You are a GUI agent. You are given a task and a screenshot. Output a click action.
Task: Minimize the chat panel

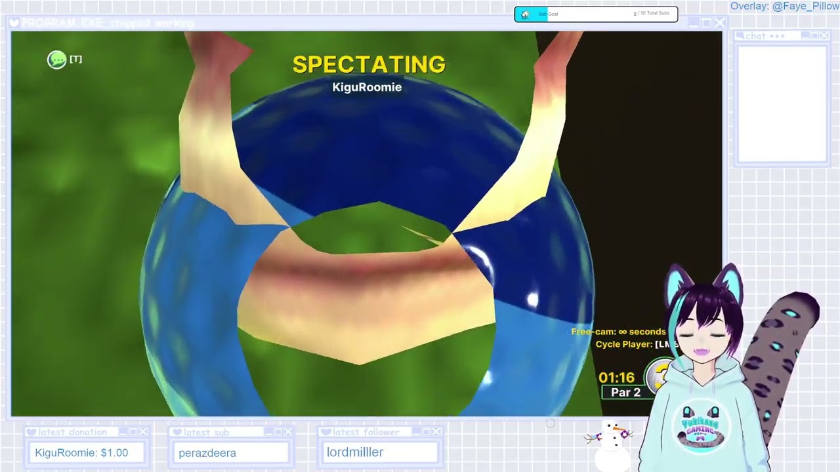pos(805,35)
